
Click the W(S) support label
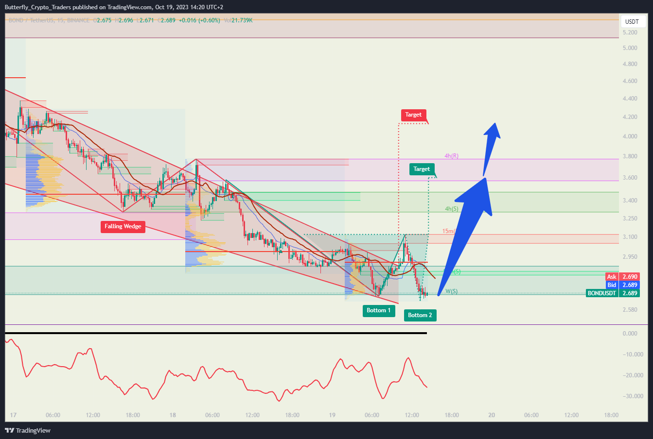(x=452, y=291)
